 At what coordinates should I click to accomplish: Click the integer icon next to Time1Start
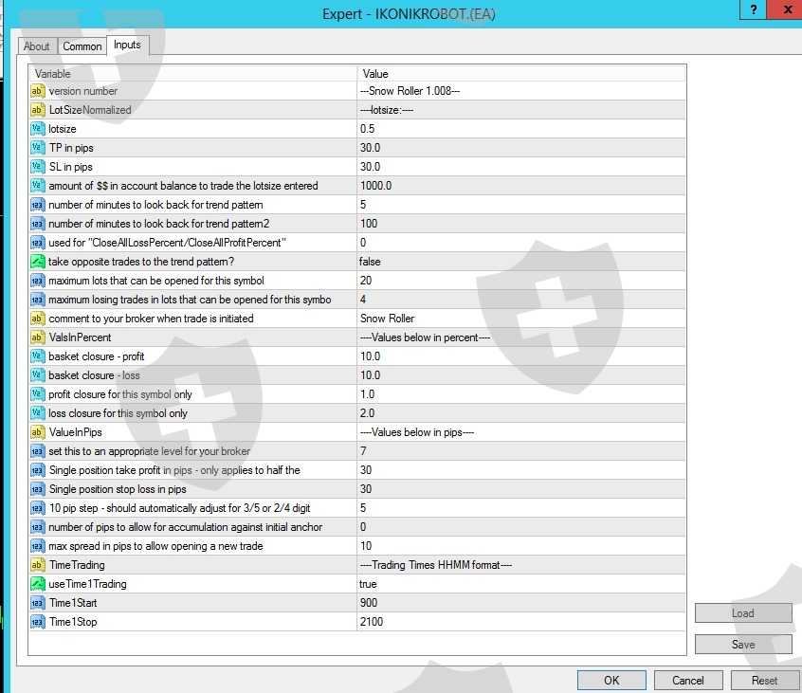(x=38, y=603)
